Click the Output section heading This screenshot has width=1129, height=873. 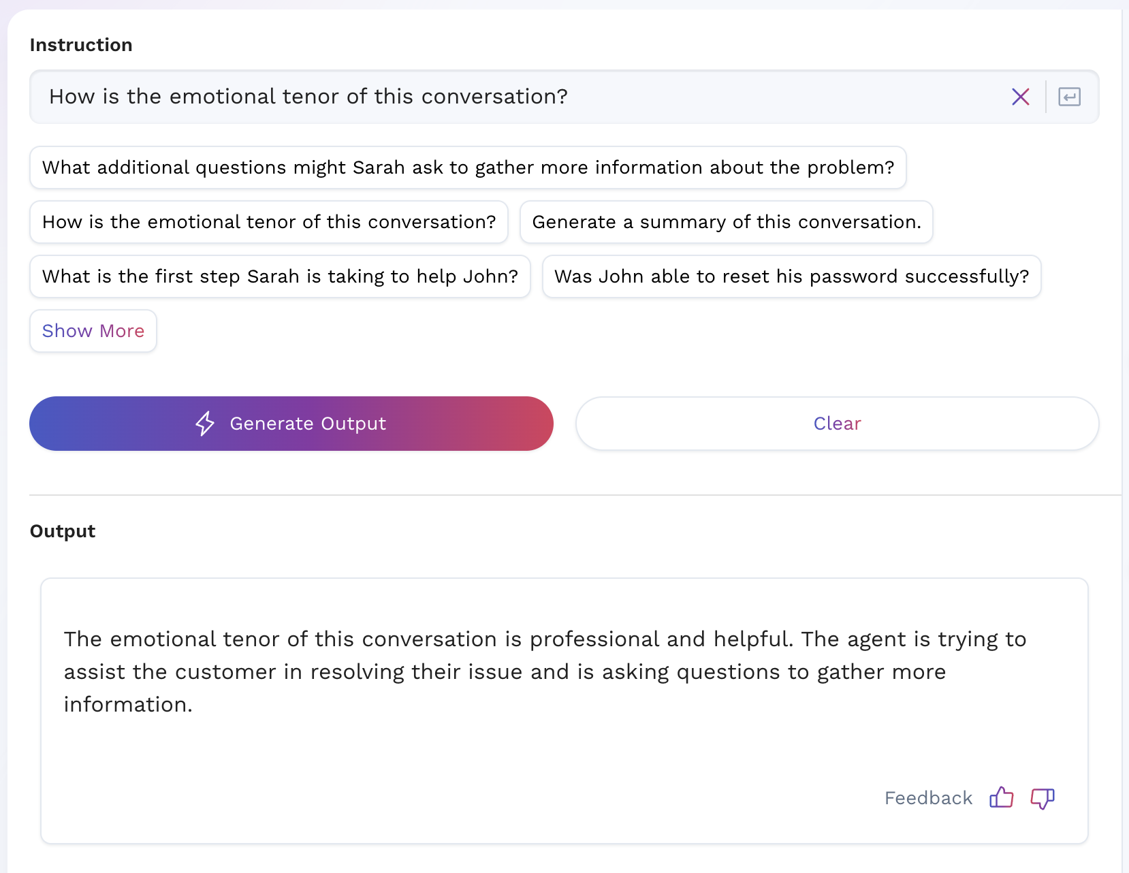[63, 531]
